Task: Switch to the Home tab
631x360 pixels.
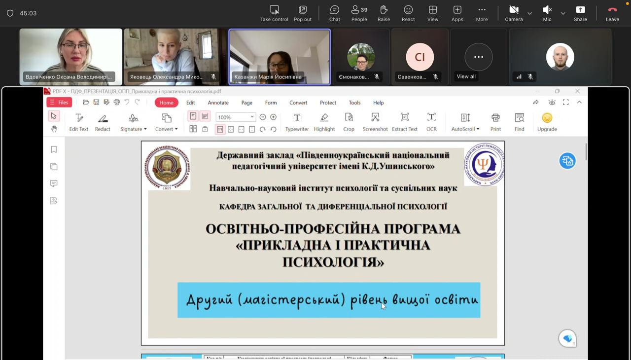Action: click(166, 103)
